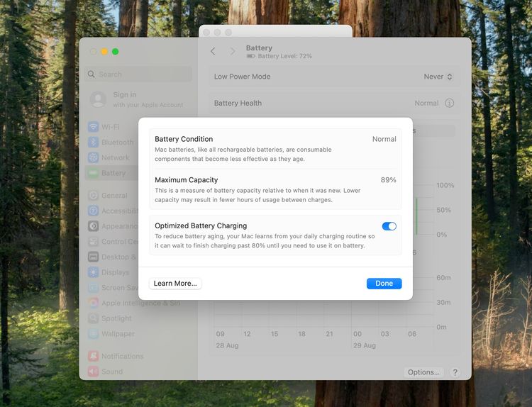Screen dimensions: 532x407
Task: Go back with the left chevron
Action: (x=213, y=51)
